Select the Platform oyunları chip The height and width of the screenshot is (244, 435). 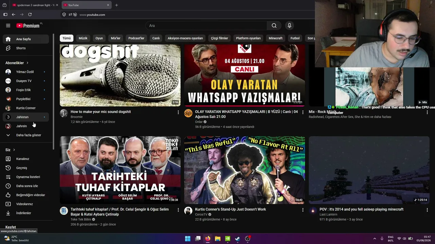tap(248, 38)
